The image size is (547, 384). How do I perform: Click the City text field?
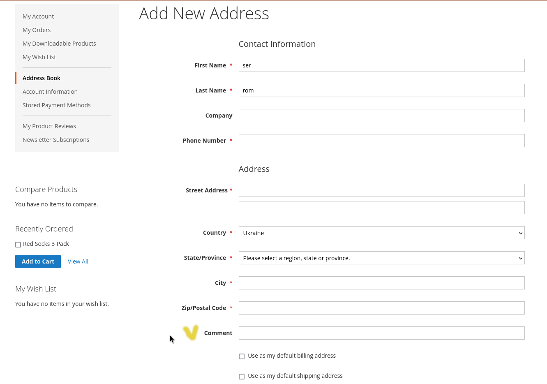coord(381,283)
